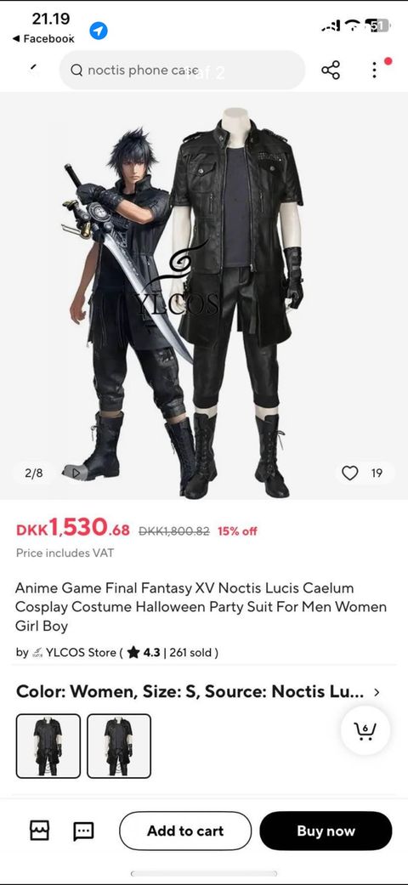The image size is (408, 885).
Task: Click Buy now button
Action: 326,831
